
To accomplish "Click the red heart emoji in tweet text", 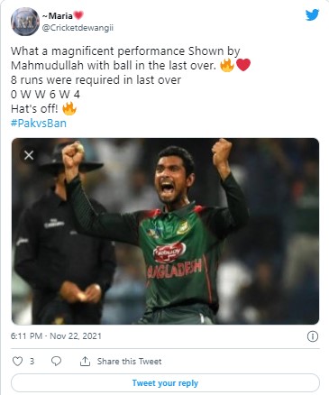I will pos(243,65).
